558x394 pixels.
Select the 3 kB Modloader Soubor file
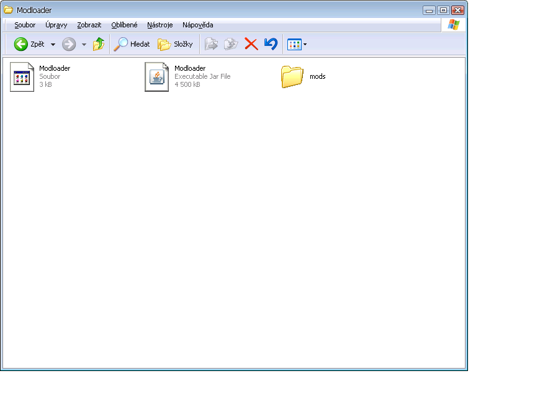click(22, 77)
